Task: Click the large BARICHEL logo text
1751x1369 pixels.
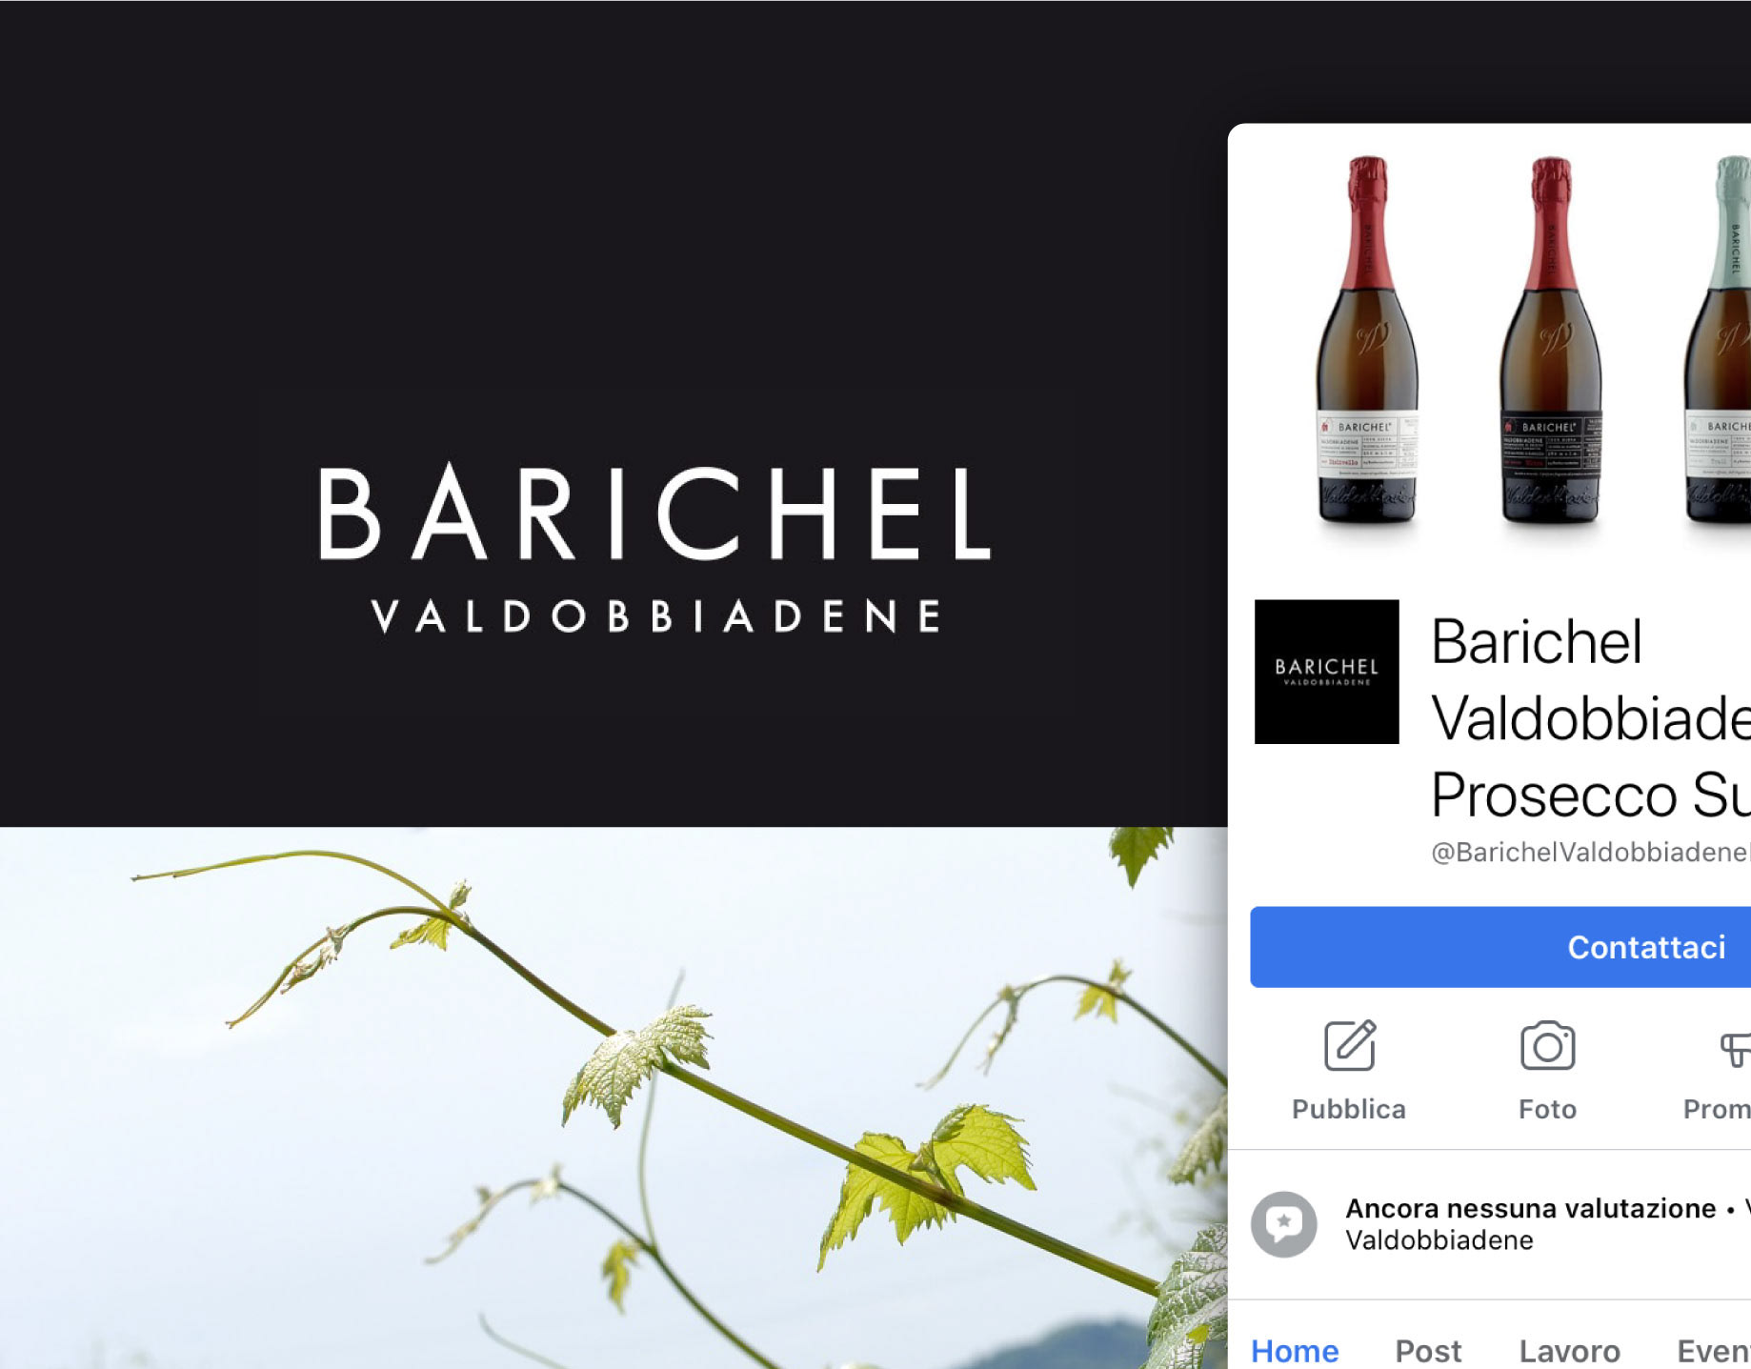Action: (x=654, y=512)
